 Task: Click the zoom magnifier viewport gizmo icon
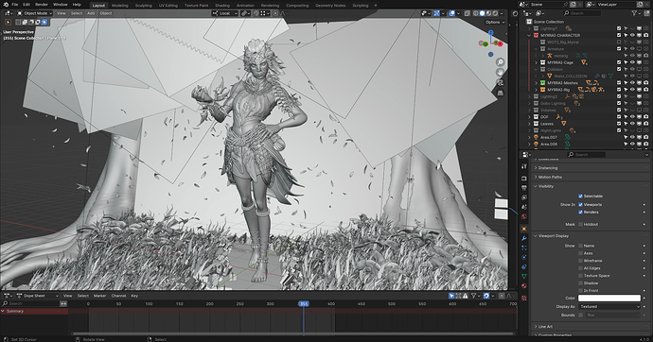click(501, 62)
